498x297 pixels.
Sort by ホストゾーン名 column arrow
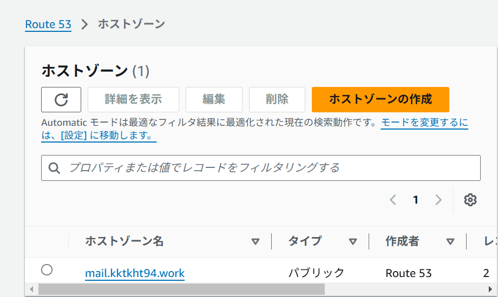[x=255, y=242]
